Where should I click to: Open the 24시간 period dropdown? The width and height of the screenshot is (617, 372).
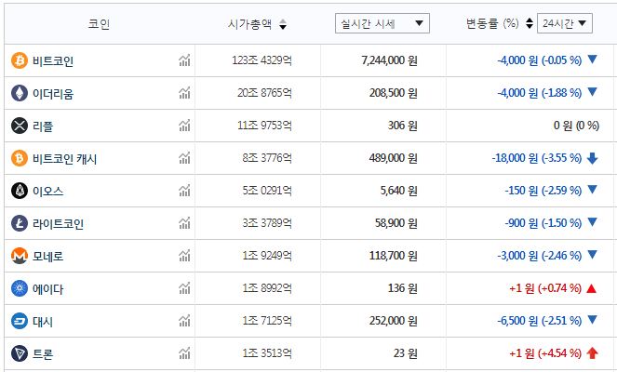click(565, 23)
